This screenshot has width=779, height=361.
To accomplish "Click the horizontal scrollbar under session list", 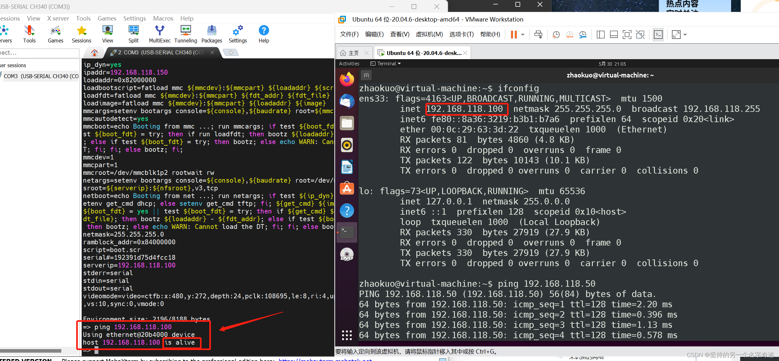I will pos(31,351).
